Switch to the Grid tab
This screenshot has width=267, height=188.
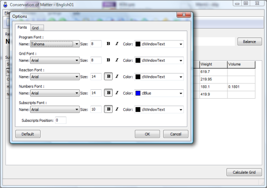click(37, 28)
